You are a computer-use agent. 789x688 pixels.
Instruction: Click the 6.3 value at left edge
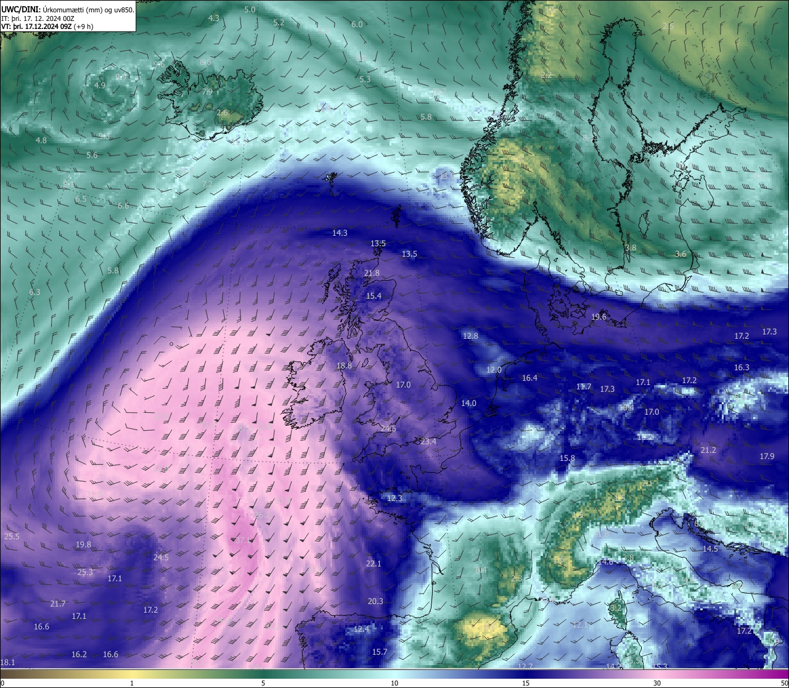click(x=35, y=292)
